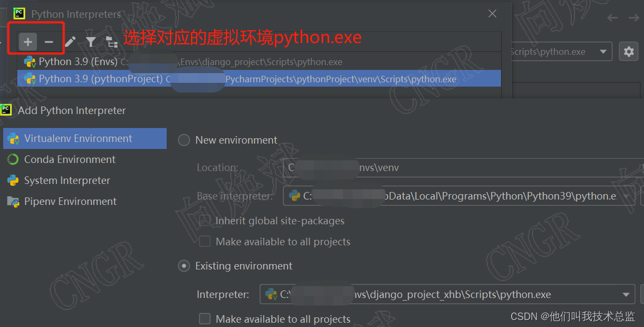Select the Existing environment radio button
The image size is (644, 327).
(x=184, y=266)
